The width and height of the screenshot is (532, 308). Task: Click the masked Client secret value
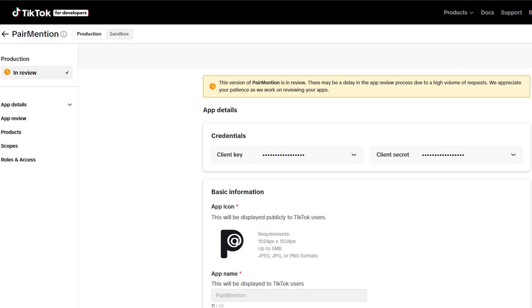click(443, 155)
